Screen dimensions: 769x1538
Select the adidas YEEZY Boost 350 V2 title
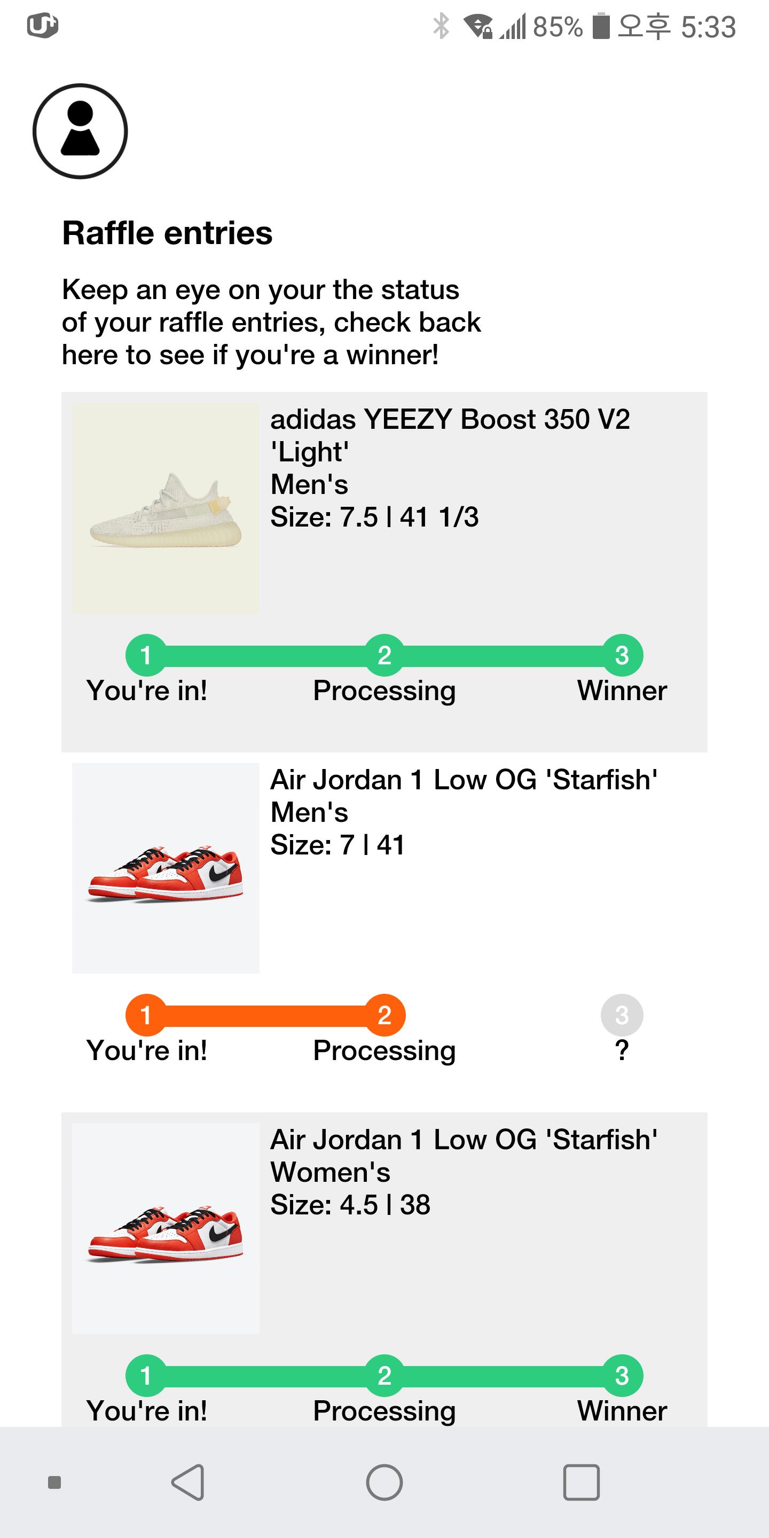[450, 435]
